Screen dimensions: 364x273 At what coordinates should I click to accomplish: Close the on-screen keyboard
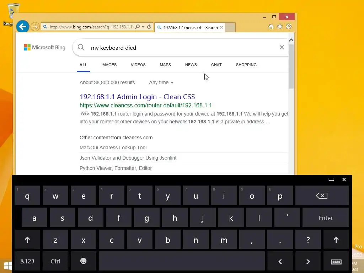coord(344,180)
